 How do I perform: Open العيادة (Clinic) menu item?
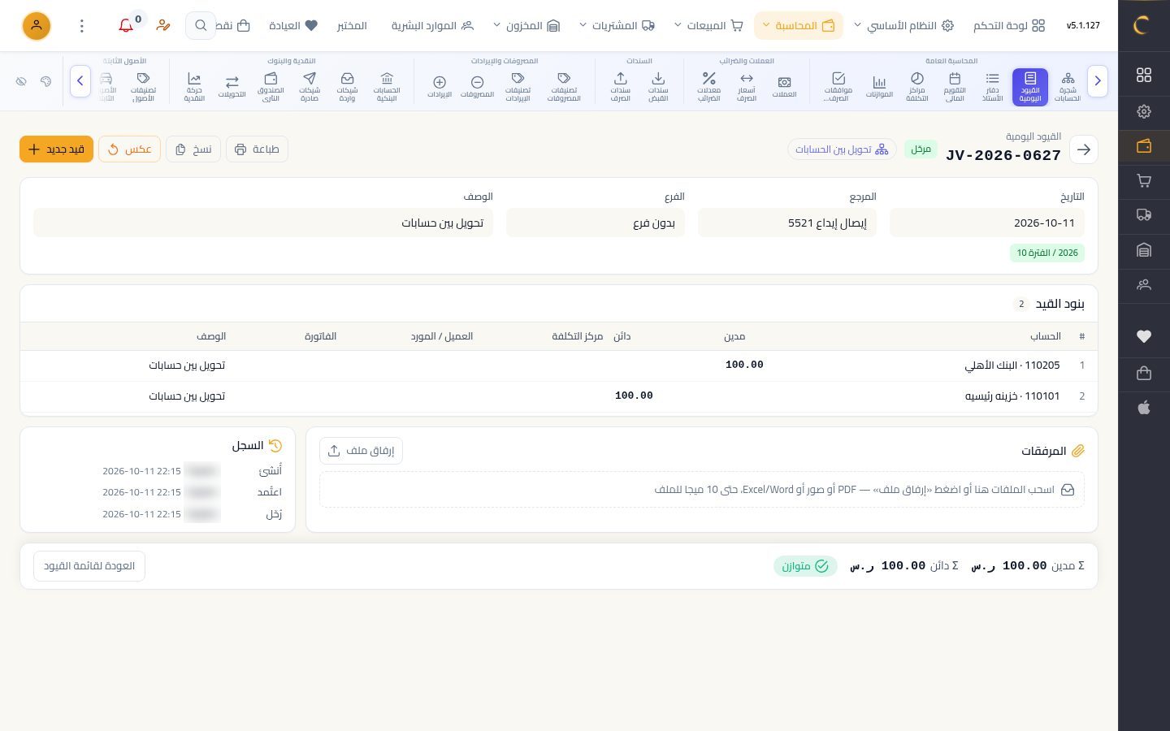point(293,26)
